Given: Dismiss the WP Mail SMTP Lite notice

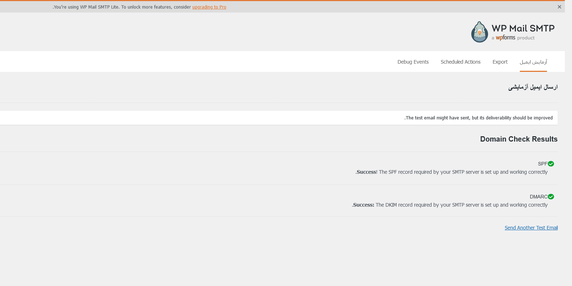Looking at the screenshot, I should [559, 7].
